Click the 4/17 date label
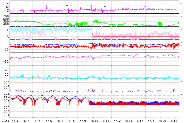Image resolution: width=184 pixels, height=123 pixels. coord(174,121)
